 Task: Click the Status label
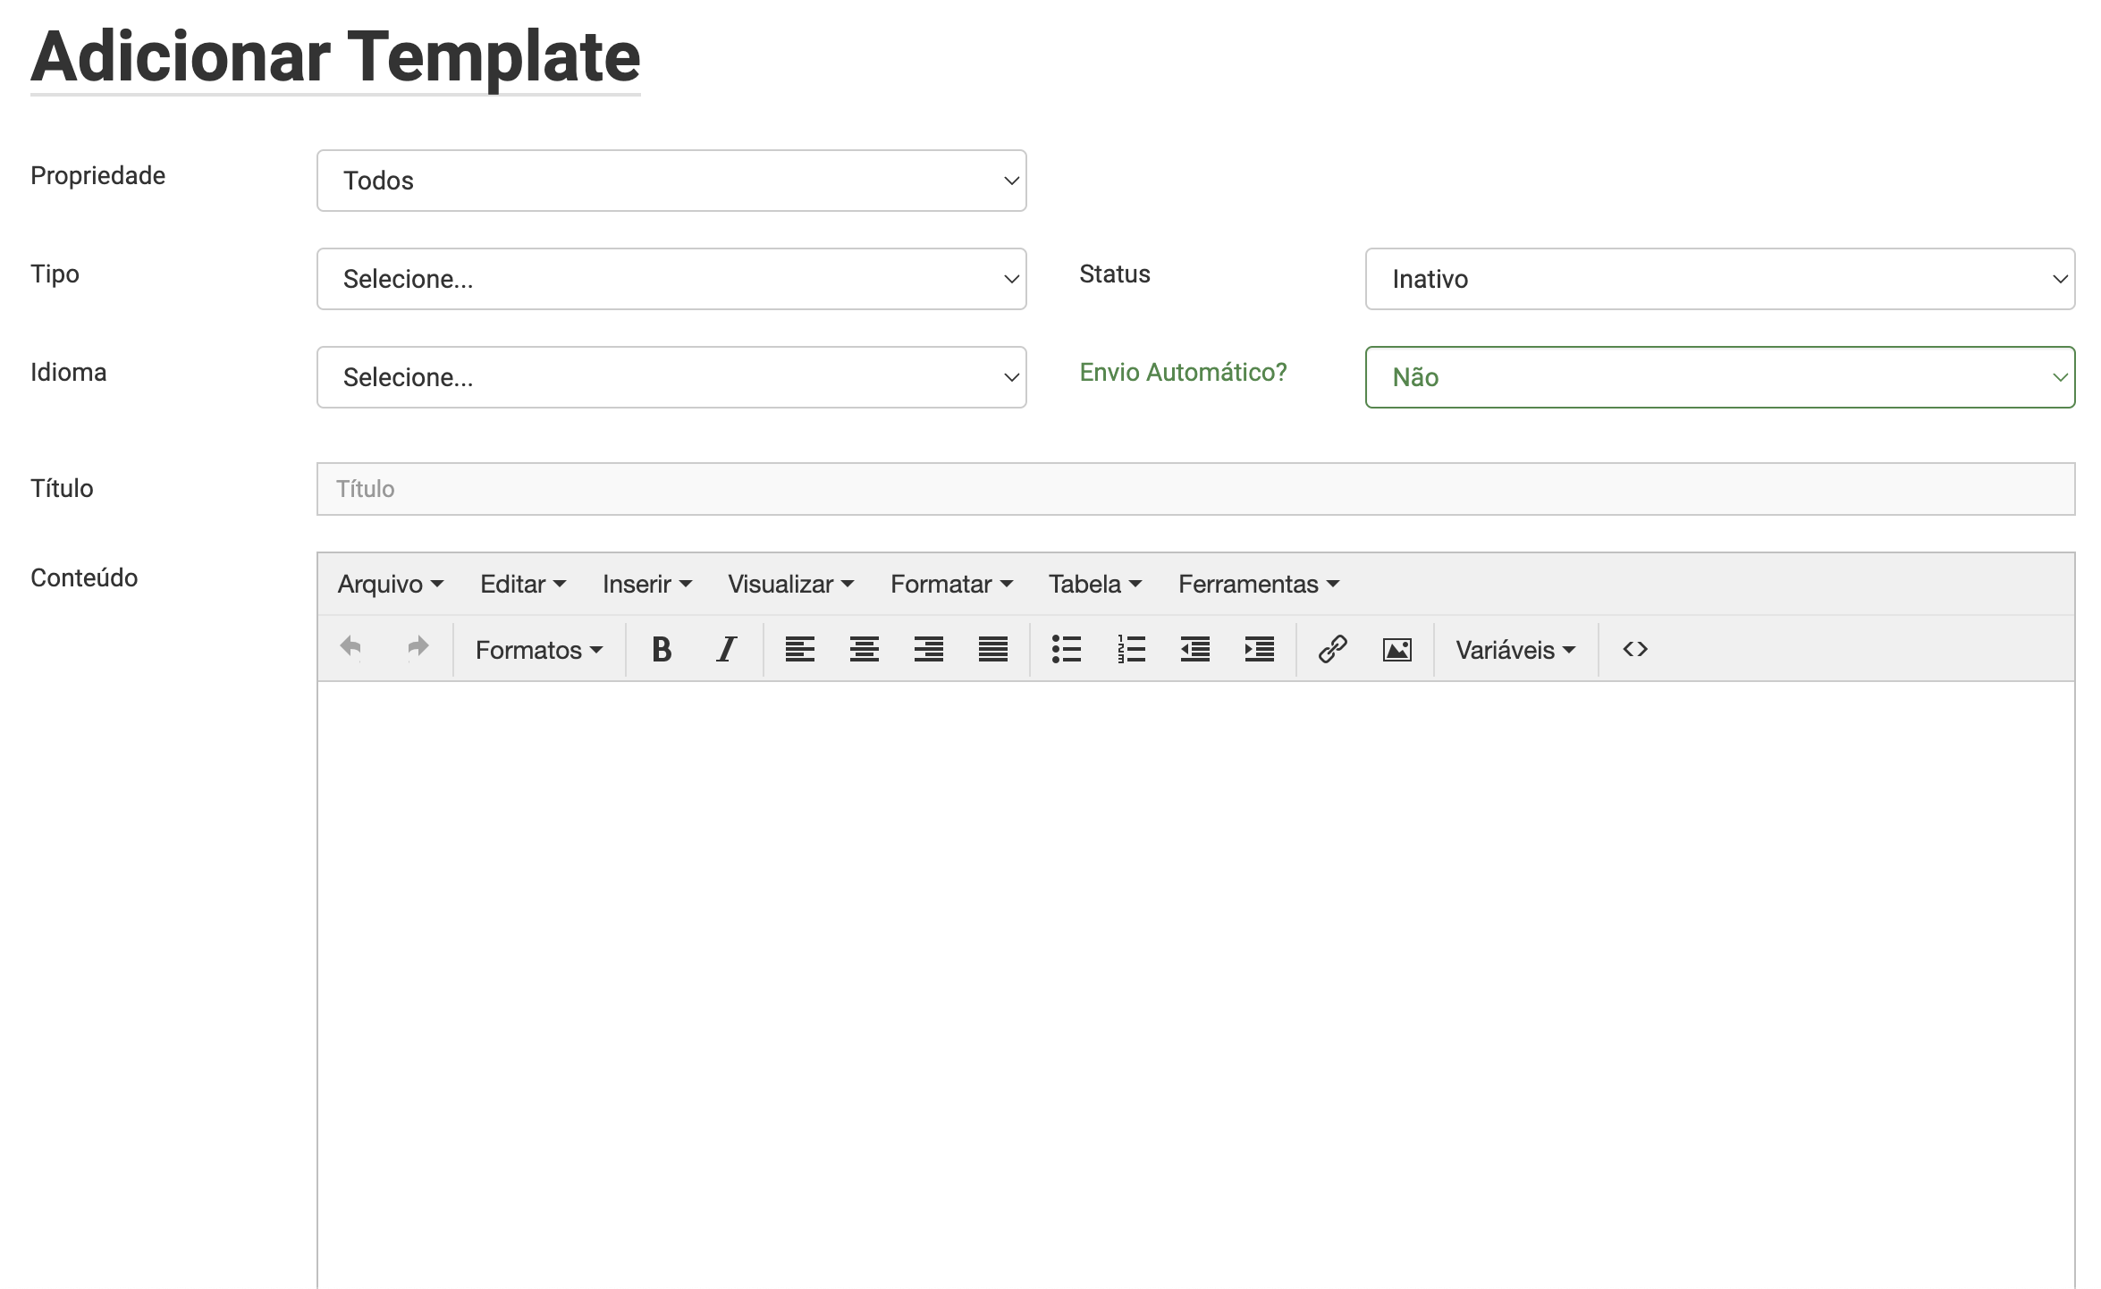click(1114, 274)
